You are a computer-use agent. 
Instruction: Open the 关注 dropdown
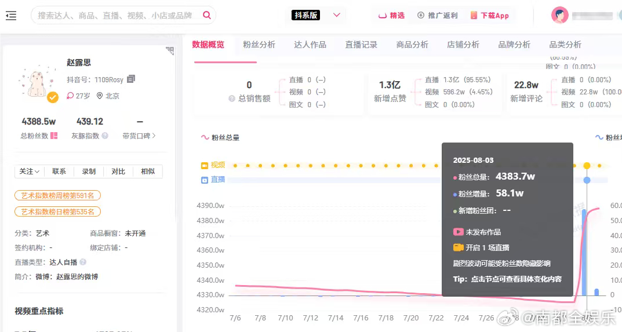tap(30, 172)
